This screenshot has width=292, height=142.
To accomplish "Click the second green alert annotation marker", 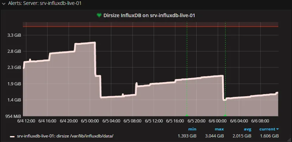I will [x=225, y=115].
